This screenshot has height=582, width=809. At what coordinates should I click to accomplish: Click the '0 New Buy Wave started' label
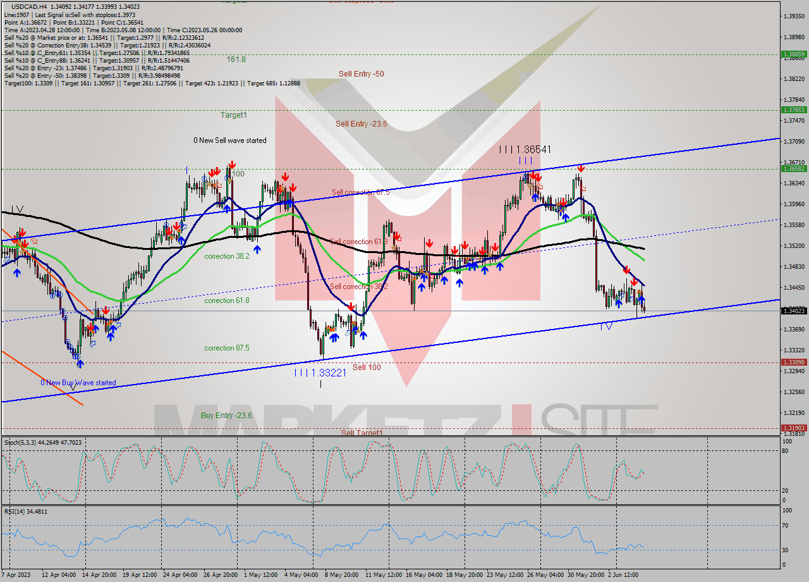click(78, 383)
